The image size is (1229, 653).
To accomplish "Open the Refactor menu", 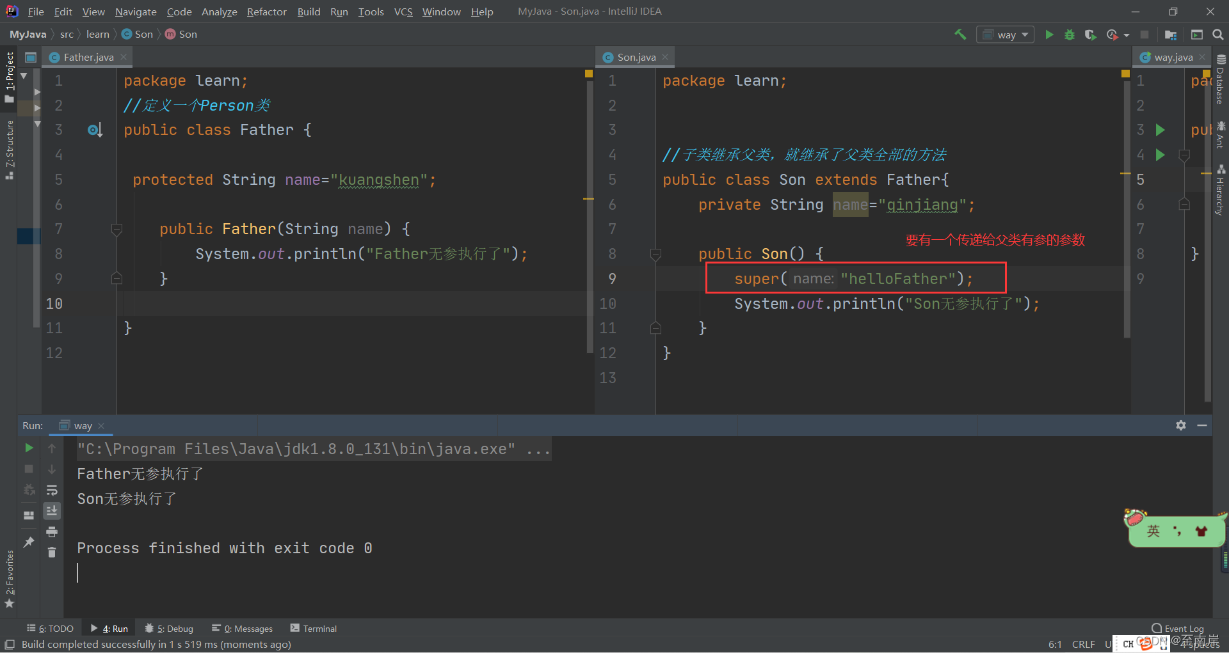I will point(266,12).
